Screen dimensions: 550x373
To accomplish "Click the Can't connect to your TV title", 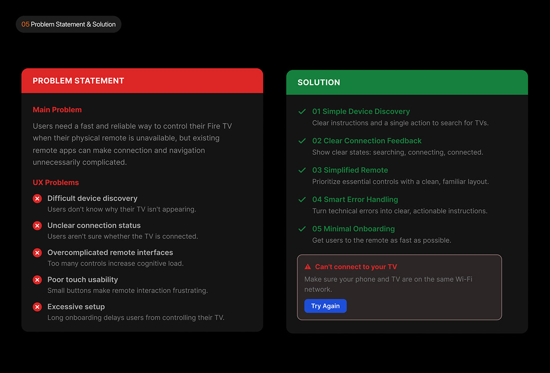I will [356, 267].
